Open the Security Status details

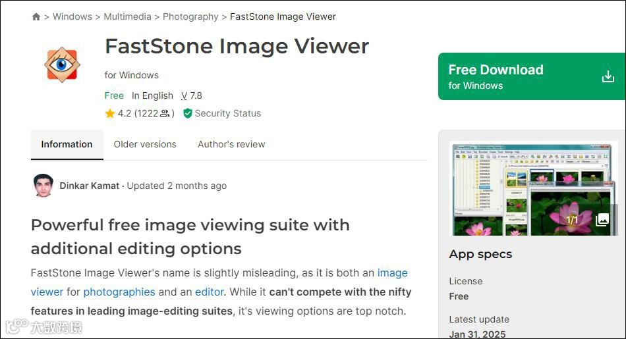point(227,113)
